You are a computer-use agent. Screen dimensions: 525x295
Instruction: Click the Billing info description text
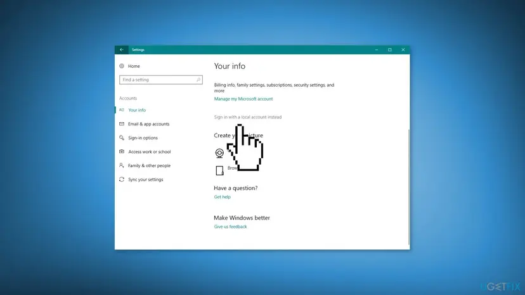pos(274,88)
